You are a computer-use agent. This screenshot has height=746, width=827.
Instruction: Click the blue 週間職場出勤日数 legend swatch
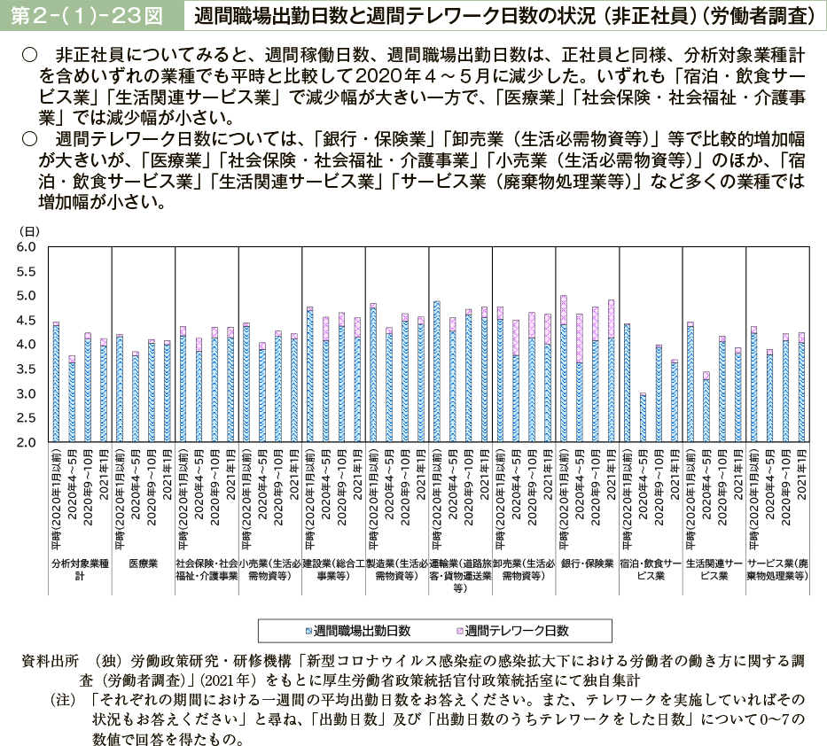pos(308,631)
